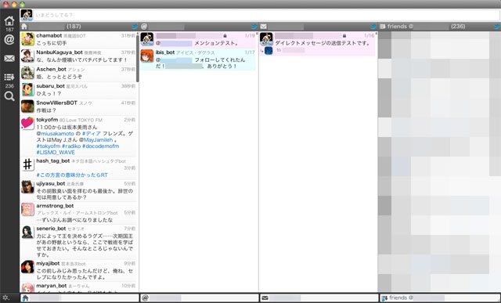This screenshot has width=501, height=303.
Task: Open SnowVilliersBOT's avatar
Action: pos(28,106)
